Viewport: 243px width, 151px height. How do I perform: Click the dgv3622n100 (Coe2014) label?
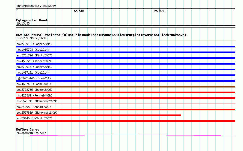pyautogui.click(x=34, y=78)
